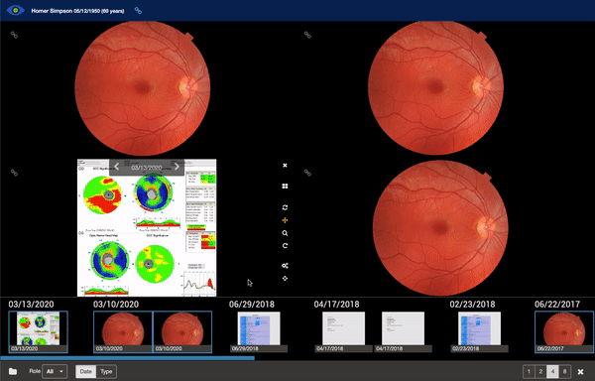Viewport: 595px width, 381px height.
Task: Open the 06/22/2017 fundus thumbnail
Action: tap(564, 332)
